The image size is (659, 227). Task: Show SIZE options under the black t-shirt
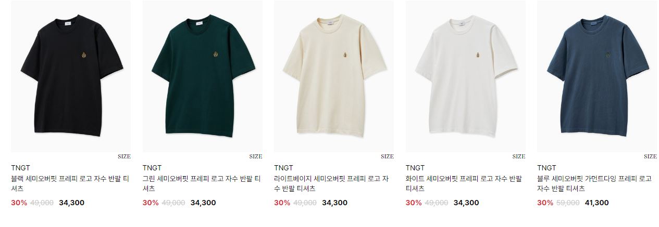coord(124,156)
